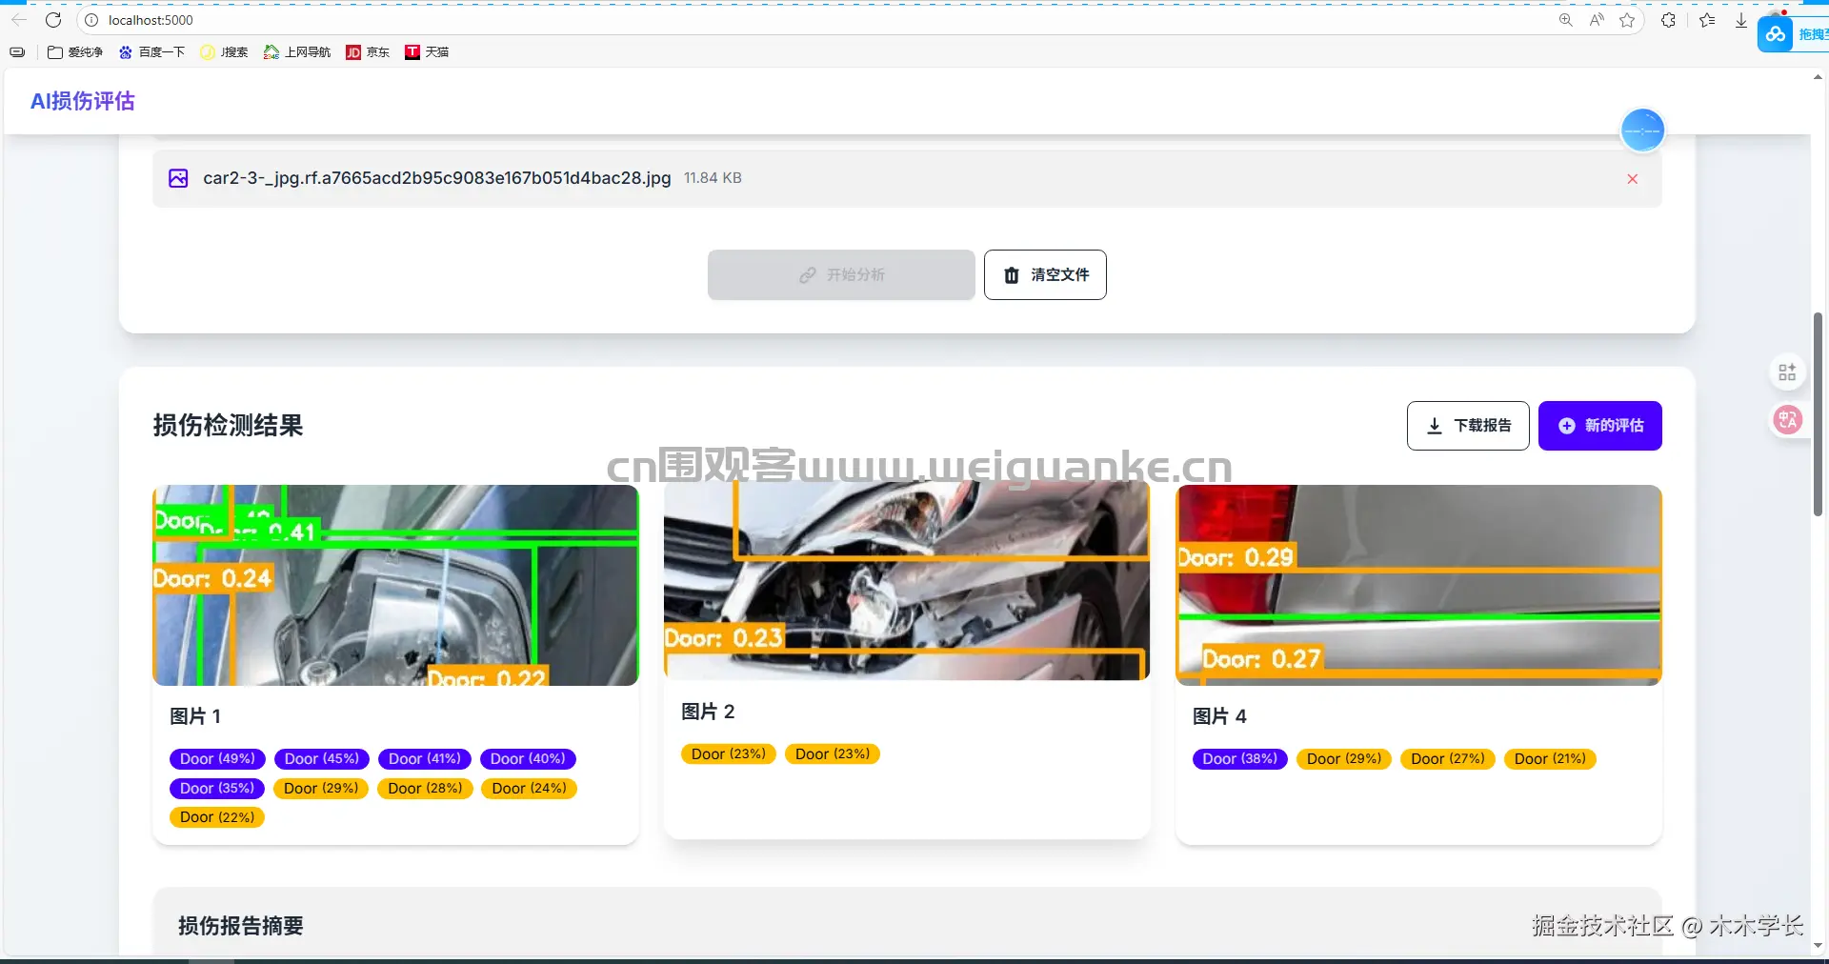Click the 清空文件 button
Screen dimensions: 1829x964
pos(1045,275)
